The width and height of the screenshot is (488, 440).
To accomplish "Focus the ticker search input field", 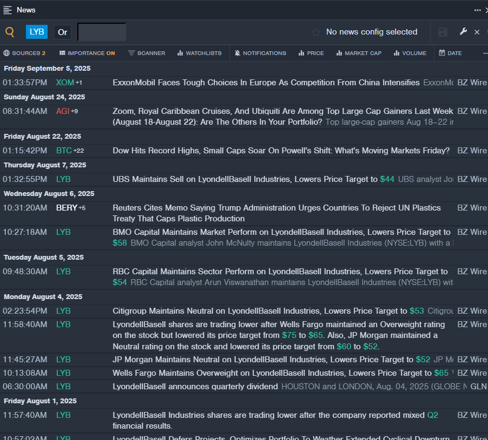I will click(x=102, y=32).
